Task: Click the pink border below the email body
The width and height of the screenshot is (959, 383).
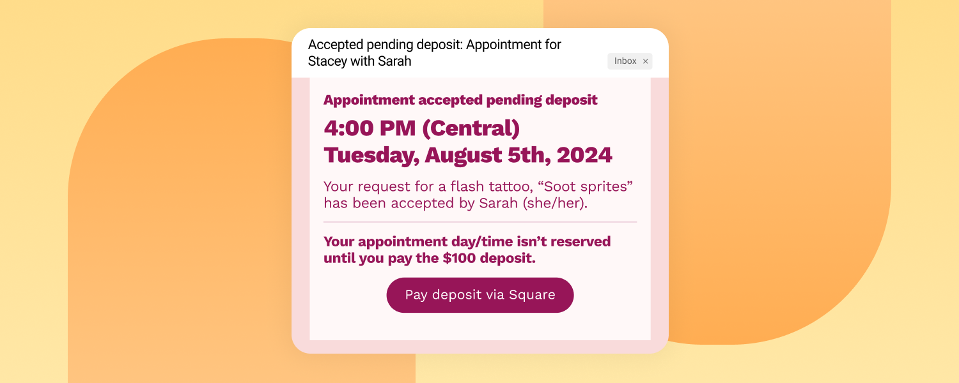Action: point(480,347)
